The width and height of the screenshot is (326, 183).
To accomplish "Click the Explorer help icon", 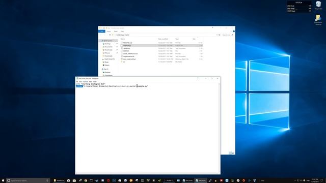I will (234, 32).
